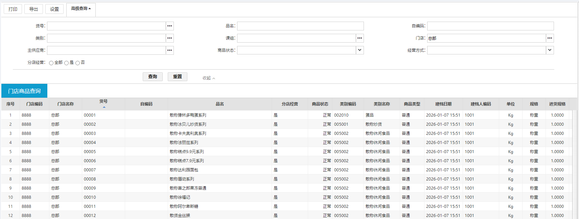Viewport: 579px width, 219px height.
Task: Focus the 品名 input field
Action: [x=300, y=26]
